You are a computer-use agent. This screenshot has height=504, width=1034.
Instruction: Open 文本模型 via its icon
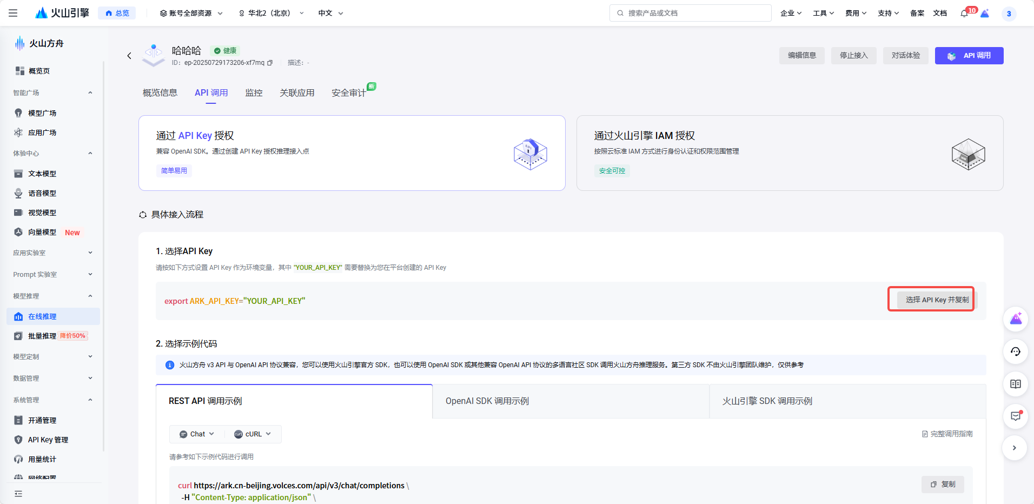18,174
